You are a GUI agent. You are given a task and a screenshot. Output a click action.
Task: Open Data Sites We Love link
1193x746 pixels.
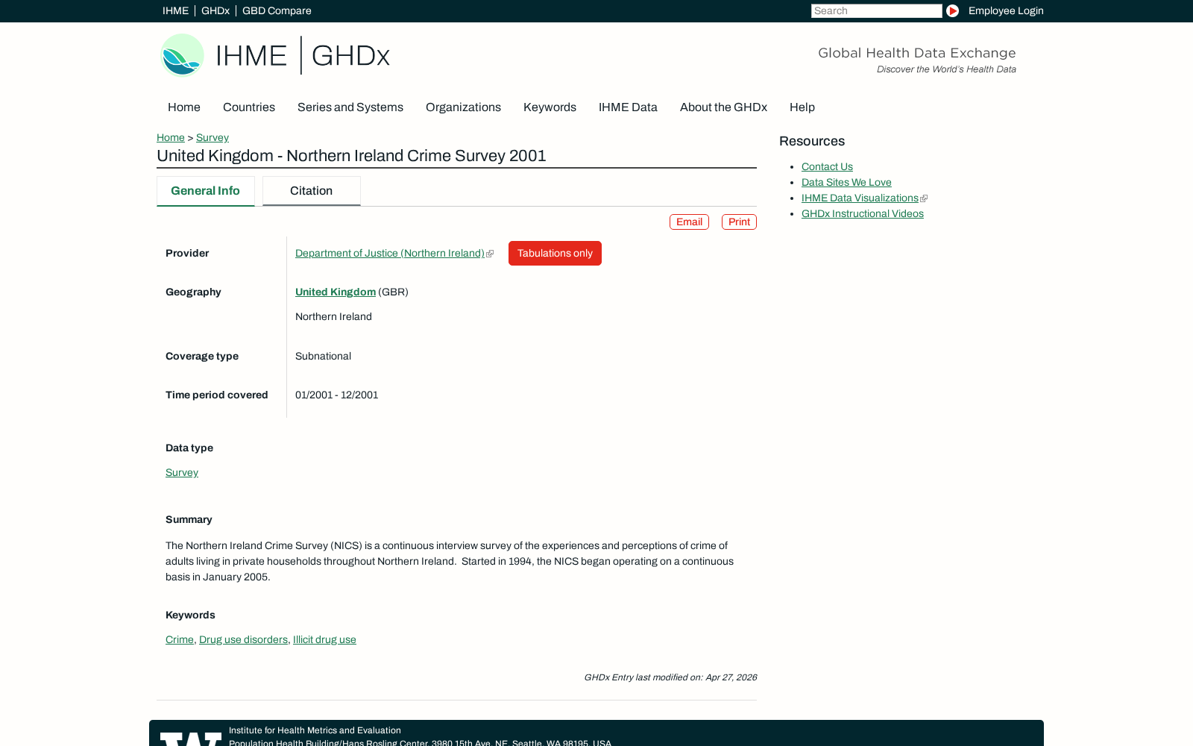[x=846, y=182]
